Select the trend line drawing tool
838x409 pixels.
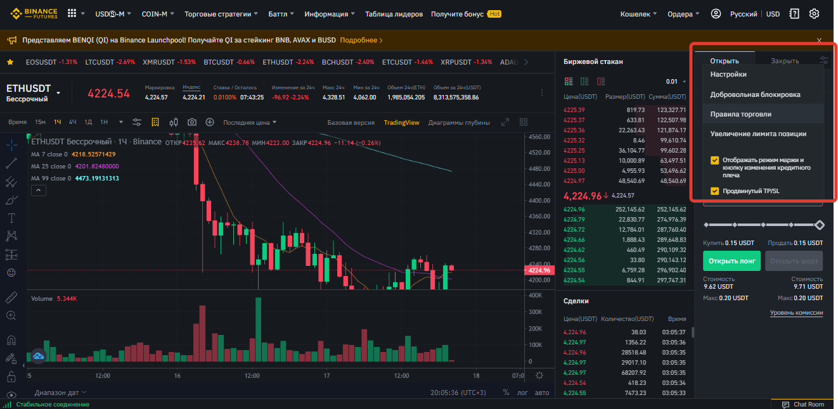pos(11,163)
